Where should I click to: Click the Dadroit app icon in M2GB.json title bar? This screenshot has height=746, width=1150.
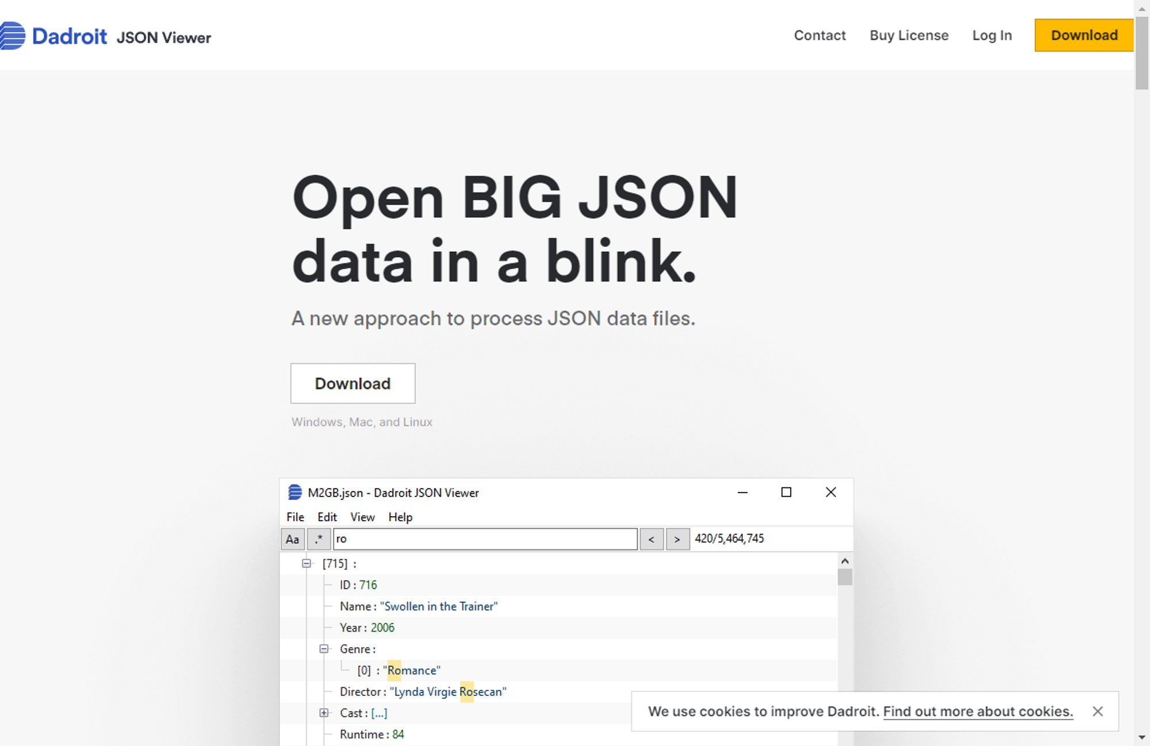tap(295, 492)
